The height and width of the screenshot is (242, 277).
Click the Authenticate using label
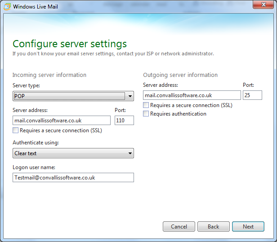[36, 143]
